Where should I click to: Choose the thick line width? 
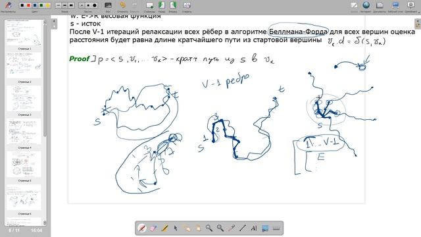point(71,5)
